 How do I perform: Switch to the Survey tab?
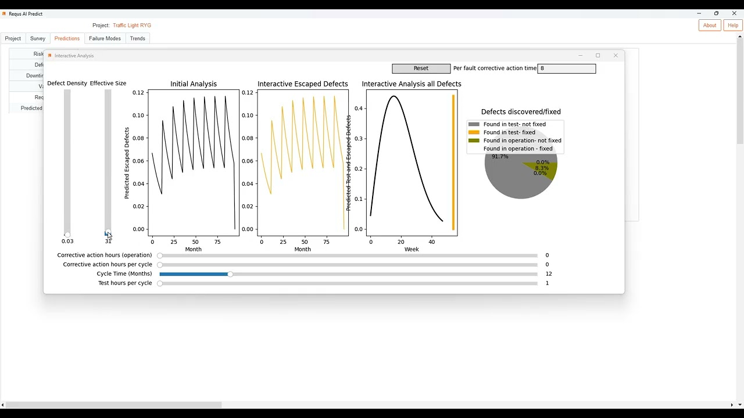38,38
